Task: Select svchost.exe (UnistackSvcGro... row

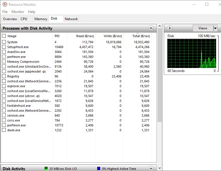Action: click(76, 66)
